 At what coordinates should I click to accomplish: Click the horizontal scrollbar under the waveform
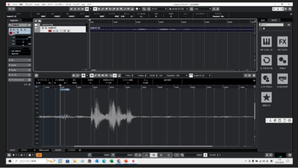tap(140, 146)
